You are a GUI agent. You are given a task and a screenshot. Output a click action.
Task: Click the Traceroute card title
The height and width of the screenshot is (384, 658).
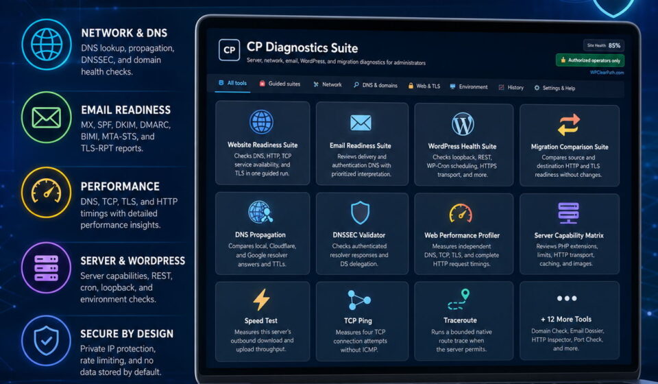pos(460,320)
